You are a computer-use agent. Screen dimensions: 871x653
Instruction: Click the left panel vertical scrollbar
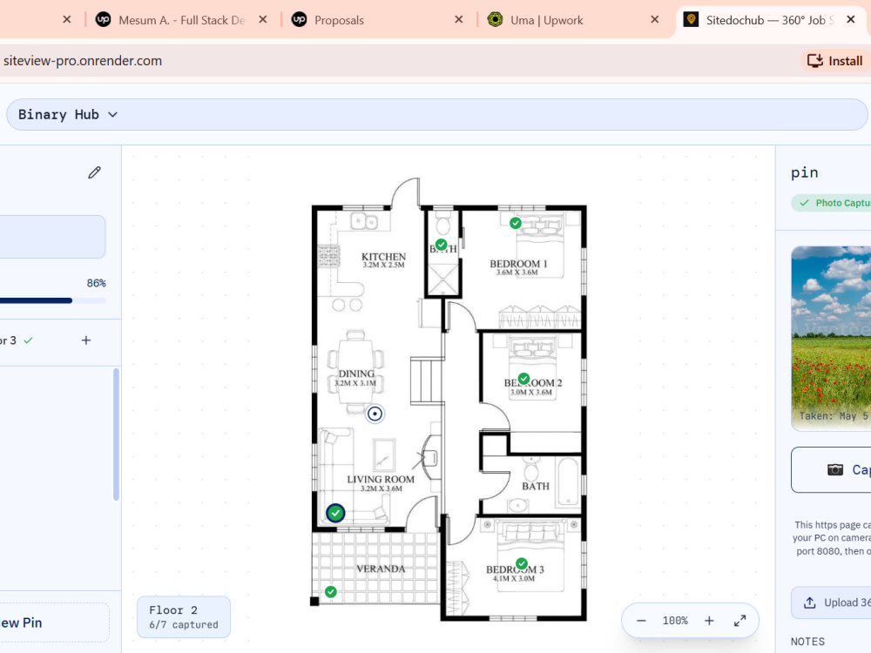point(116,434)
